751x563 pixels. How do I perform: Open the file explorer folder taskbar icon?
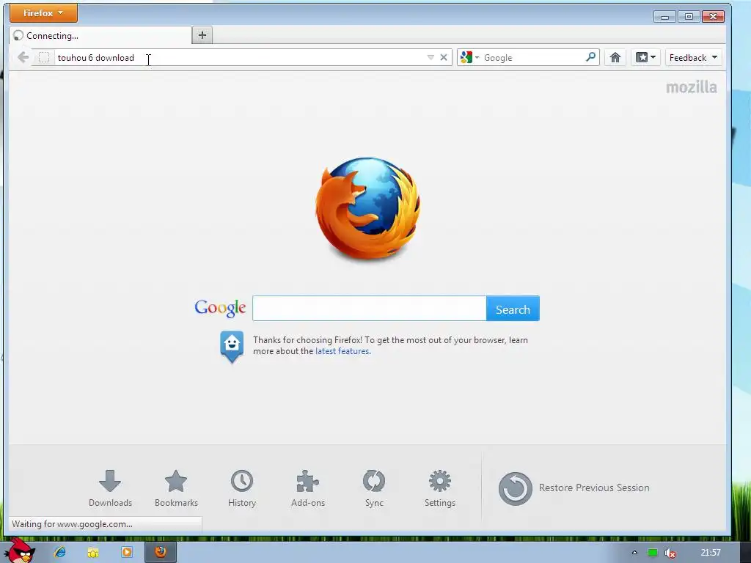pos(93,553)
